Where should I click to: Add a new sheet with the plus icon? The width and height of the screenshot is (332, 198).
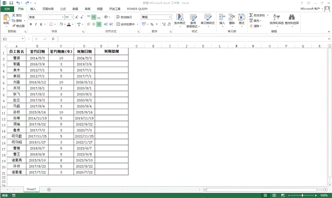click(49, 189)
